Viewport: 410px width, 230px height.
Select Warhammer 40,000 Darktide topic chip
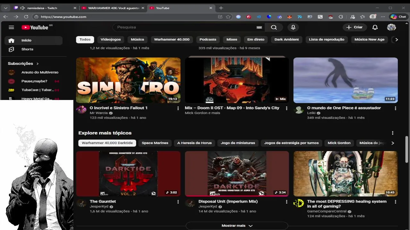[x=107, y=143]
